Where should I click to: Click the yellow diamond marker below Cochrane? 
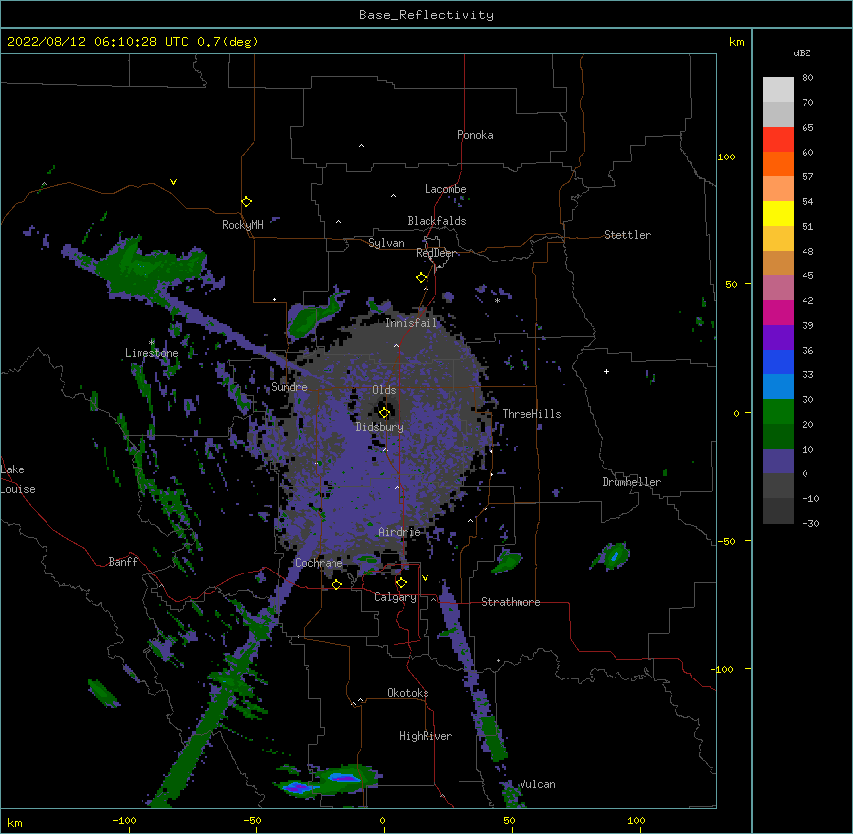pos(336,584)
